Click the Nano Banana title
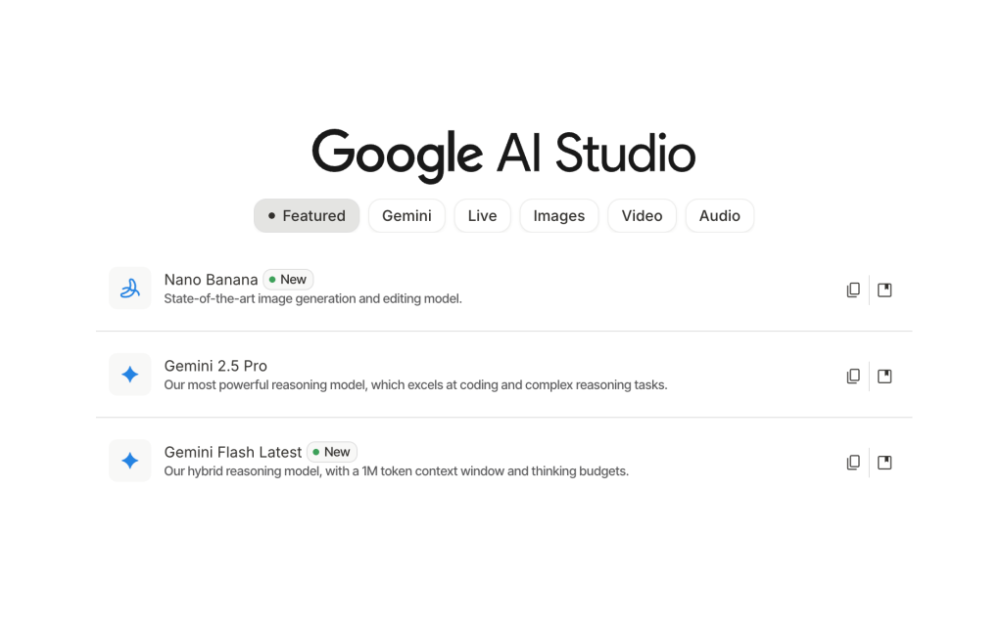The image size is (1003, 624). pos(211,280)
